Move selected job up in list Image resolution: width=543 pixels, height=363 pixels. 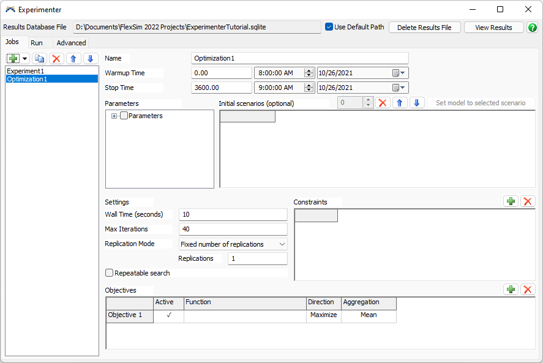click(73, 59)
